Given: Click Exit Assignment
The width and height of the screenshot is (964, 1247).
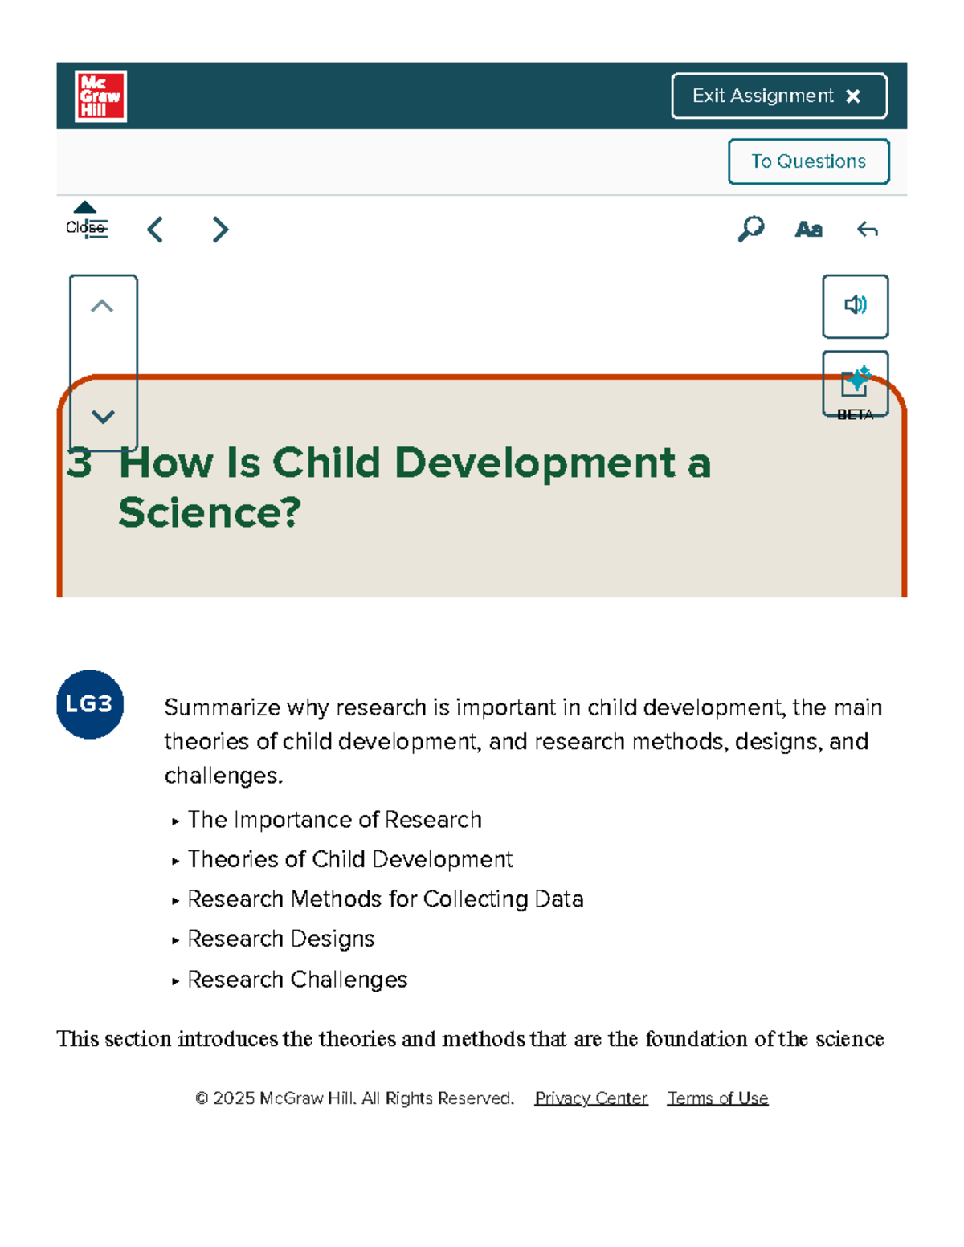Looking at the screenshot, I should 778,95.
